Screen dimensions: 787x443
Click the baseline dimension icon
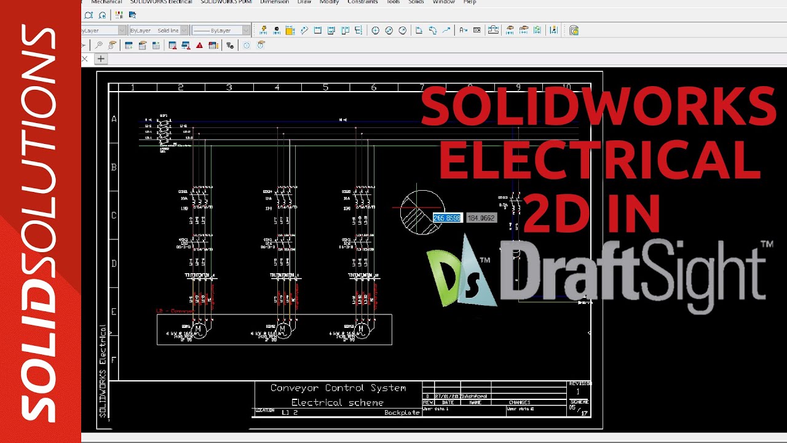pos(331,30)
